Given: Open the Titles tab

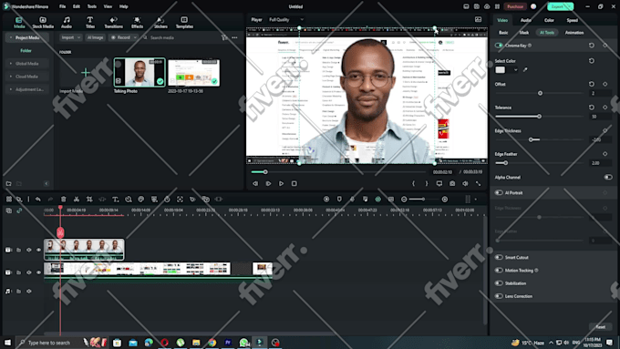Looking at the screenshot, I should tap(90, 22).
